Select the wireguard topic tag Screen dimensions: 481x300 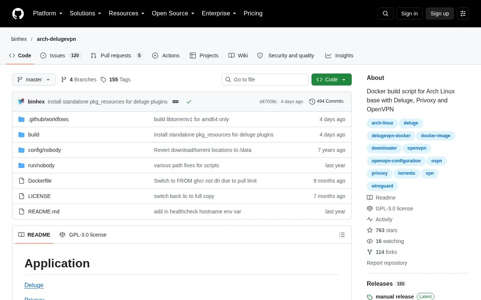(x=382, y=186)
